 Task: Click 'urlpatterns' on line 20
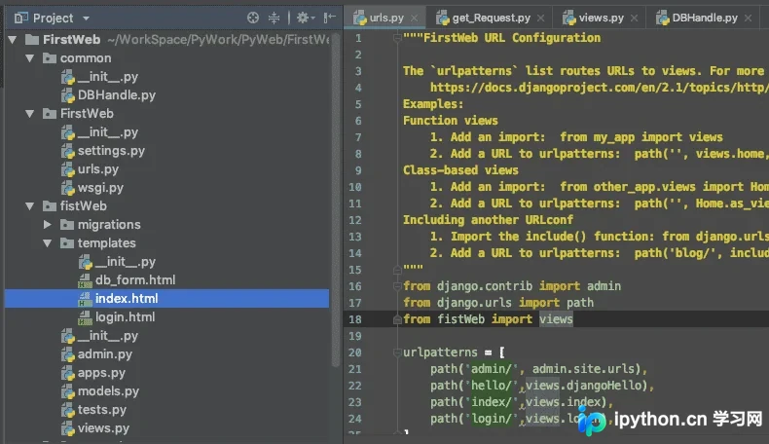coord(440,352)
